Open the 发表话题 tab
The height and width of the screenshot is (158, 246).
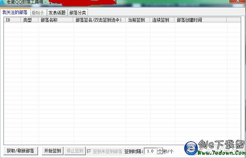tap(57, 13)
